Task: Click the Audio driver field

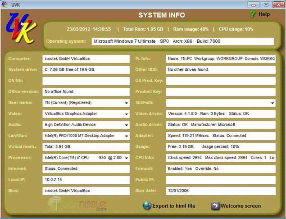Action: 221,125
